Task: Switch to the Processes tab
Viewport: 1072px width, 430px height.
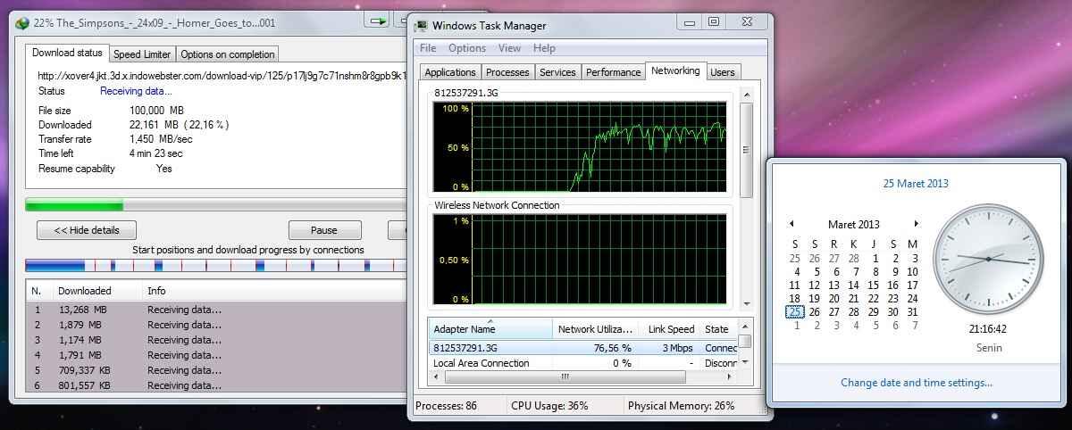Action: (x=507, y=72)
